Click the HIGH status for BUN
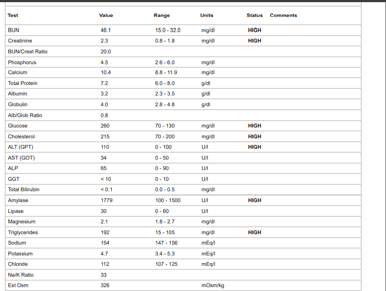 [x=254, y=30]
